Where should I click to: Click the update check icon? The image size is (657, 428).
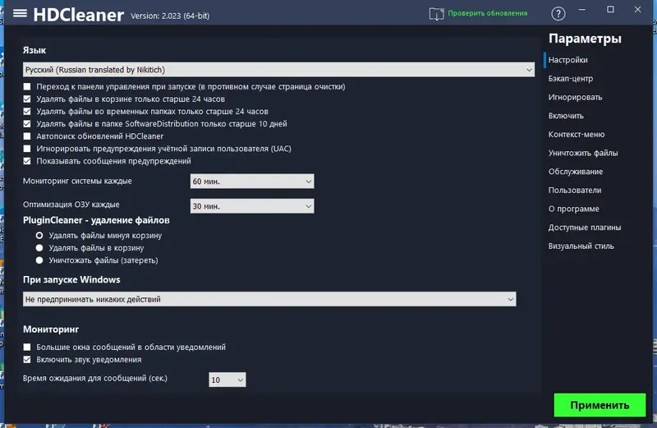click(436, 14)
